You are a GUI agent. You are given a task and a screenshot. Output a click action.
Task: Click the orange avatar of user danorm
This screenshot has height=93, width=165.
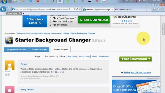point(10,65)
